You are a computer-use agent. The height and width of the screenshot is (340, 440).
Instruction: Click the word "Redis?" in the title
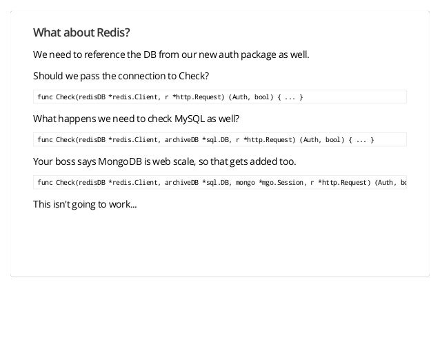point(113,32)
